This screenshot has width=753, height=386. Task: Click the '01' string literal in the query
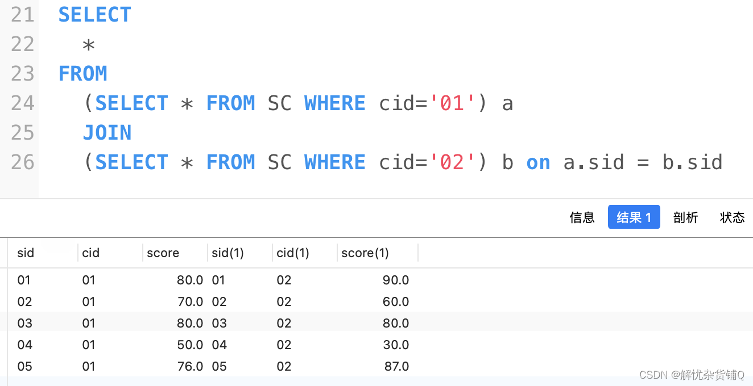(453, 103)
